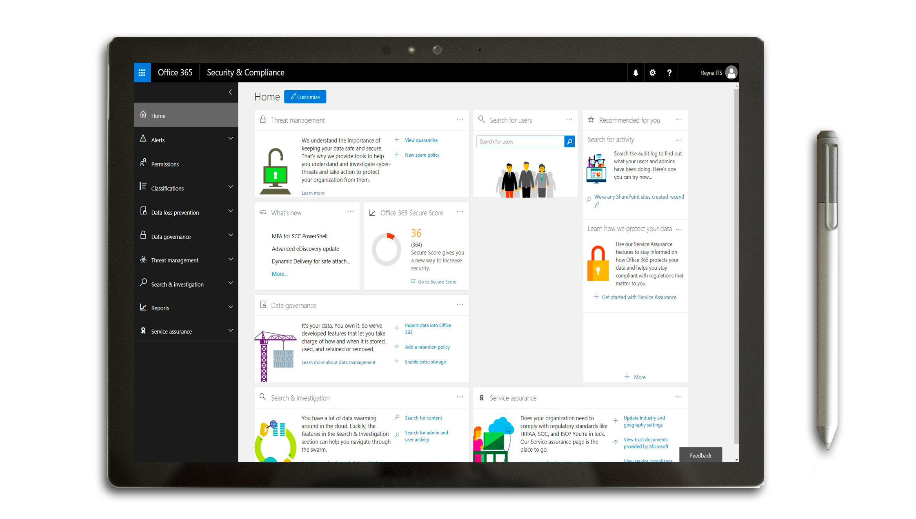This screenshot has height=519, width=916.
Task: Click More... in What's new
Action: tap(280, 274)
